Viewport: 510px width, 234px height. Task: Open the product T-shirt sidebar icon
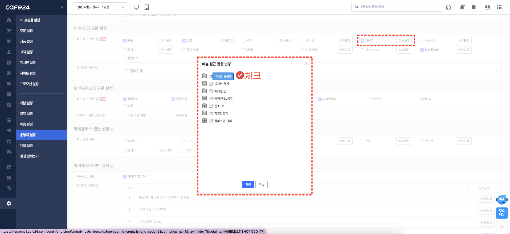pos(9,41)
